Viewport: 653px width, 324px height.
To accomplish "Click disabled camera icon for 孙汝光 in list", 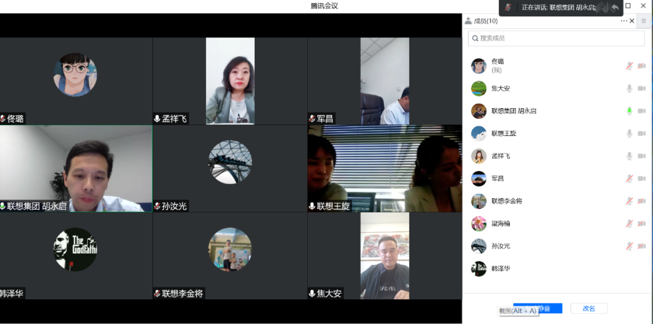I will 642,245.
